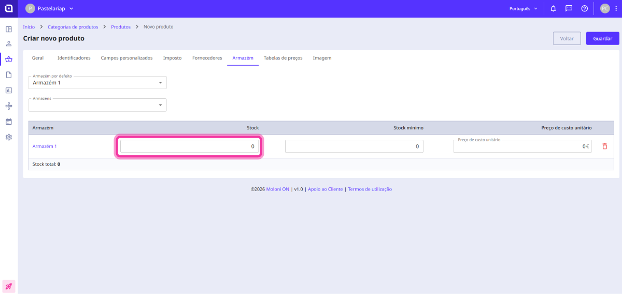Open the settings gear in sidebar
Viewport: 622px width, 294px height.
tap(9, 137)
